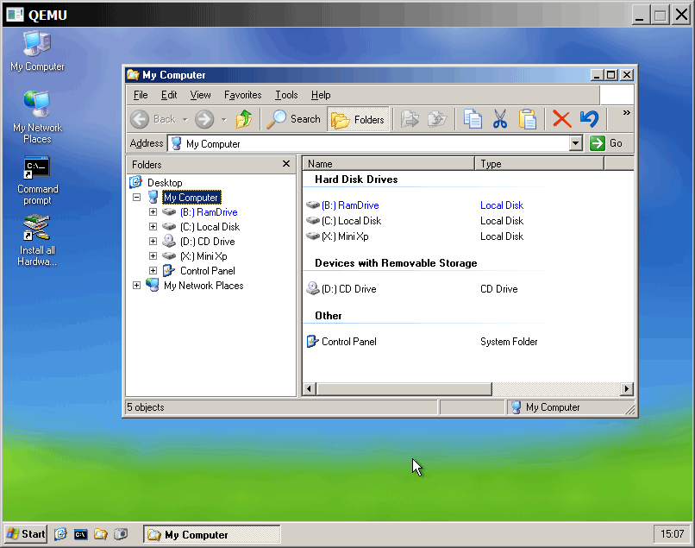The image size is (695, 548).
Task: Close the Folders side panel
Action: 286,164
